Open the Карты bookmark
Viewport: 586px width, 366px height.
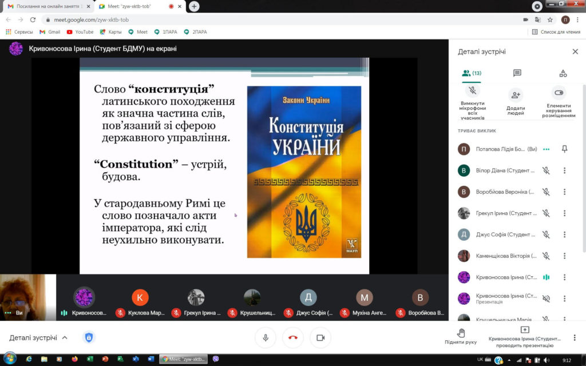point(110,32)
